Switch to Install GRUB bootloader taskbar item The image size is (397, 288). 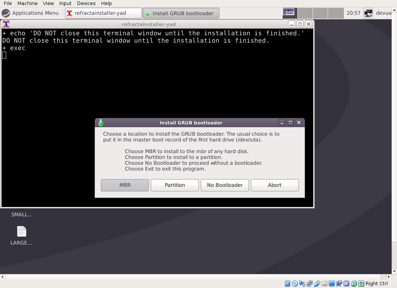(181, 13)
